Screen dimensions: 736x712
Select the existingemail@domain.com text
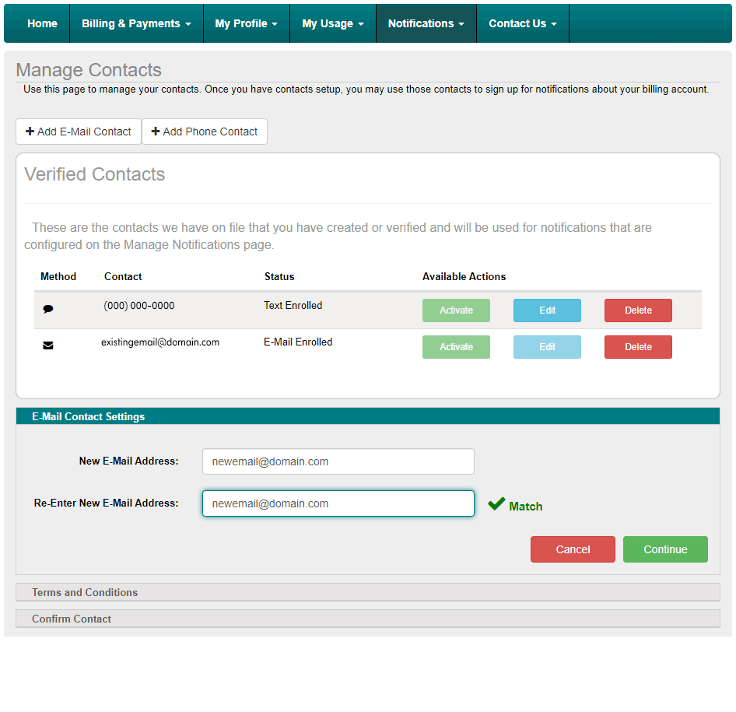(x=160, y=342)
